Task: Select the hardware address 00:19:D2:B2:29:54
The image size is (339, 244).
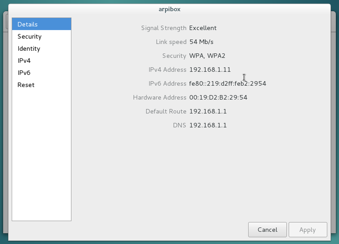Action: 218,98
